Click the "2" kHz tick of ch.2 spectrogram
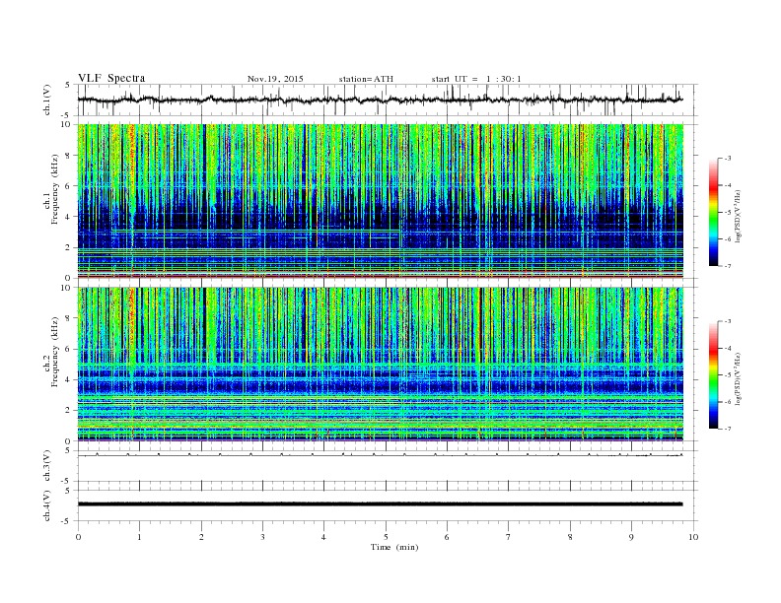 click(69, 411)
